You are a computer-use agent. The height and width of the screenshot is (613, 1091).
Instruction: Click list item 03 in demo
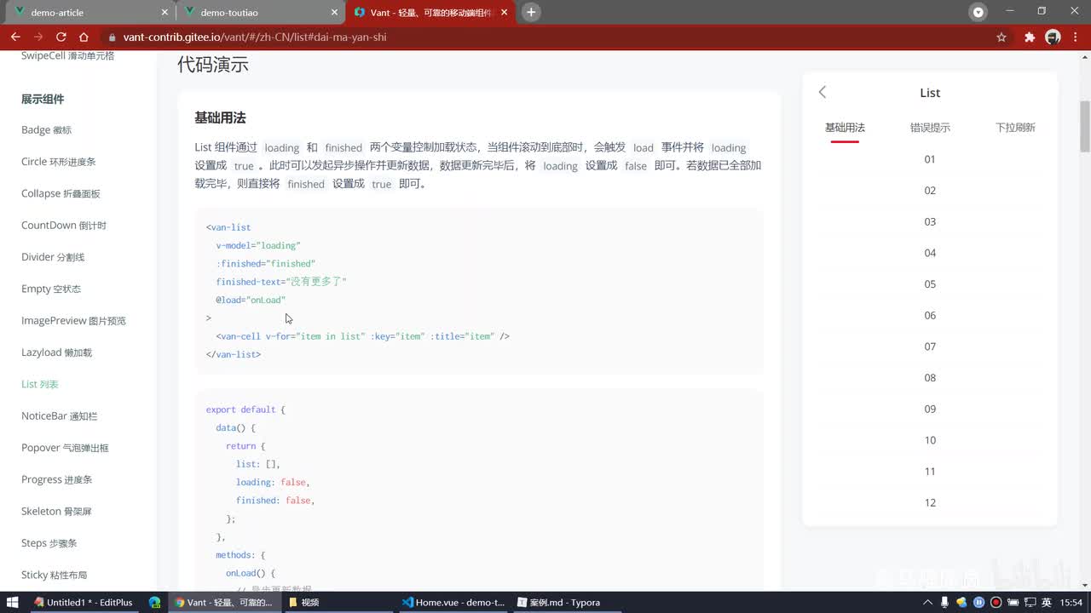(x=930, y=221)
